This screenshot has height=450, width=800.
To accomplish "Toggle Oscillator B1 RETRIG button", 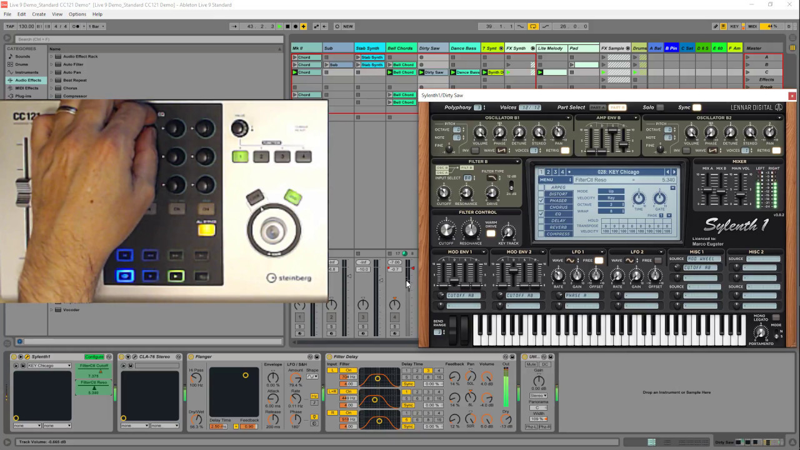I will point(565,151).
